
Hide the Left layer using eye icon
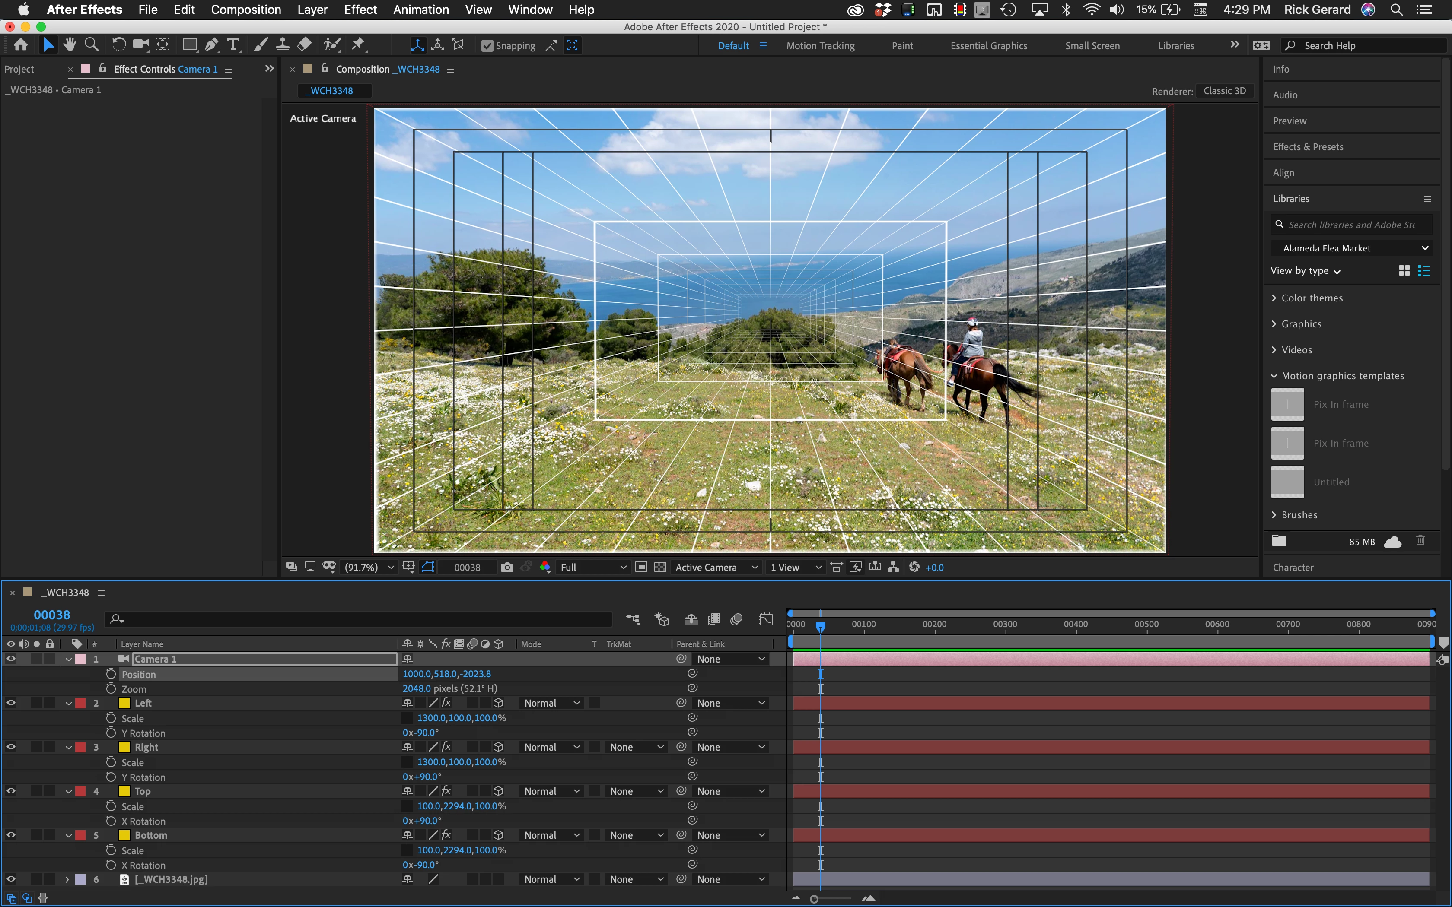11,703
